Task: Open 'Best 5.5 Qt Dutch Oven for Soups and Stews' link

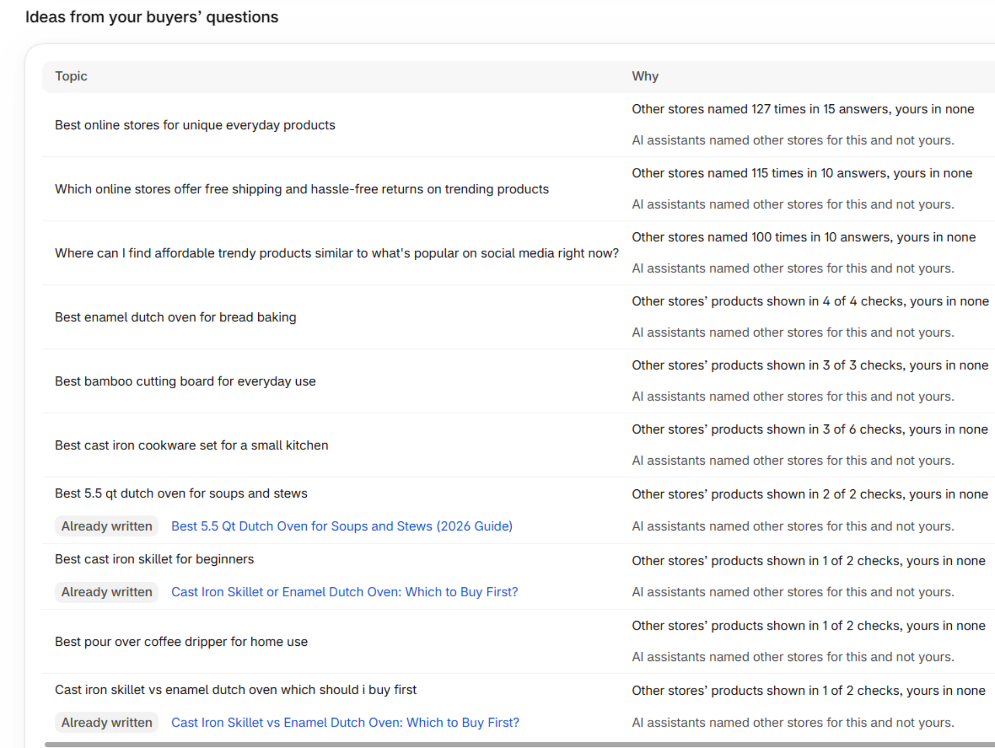Action: click(x=342, y=526)
